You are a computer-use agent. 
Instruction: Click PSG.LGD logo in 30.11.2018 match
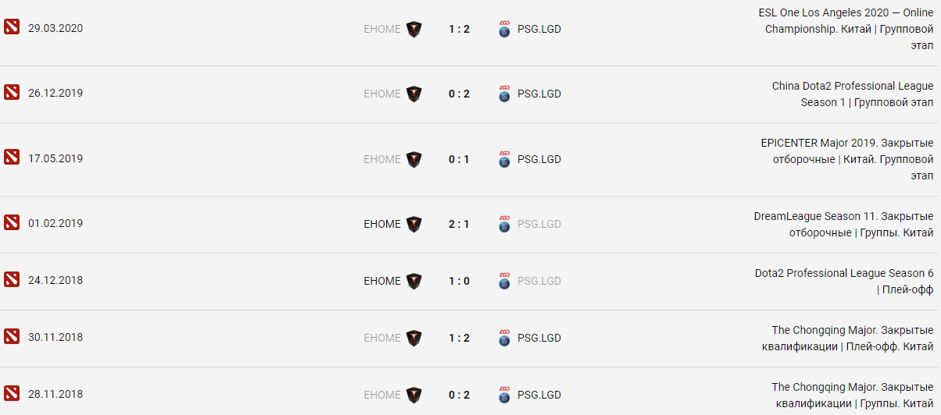(504, 338)
